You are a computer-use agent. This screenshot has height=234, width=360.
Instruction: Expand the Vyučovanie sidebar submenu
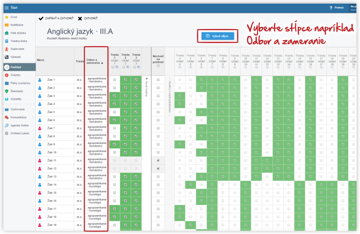point(33,109)
